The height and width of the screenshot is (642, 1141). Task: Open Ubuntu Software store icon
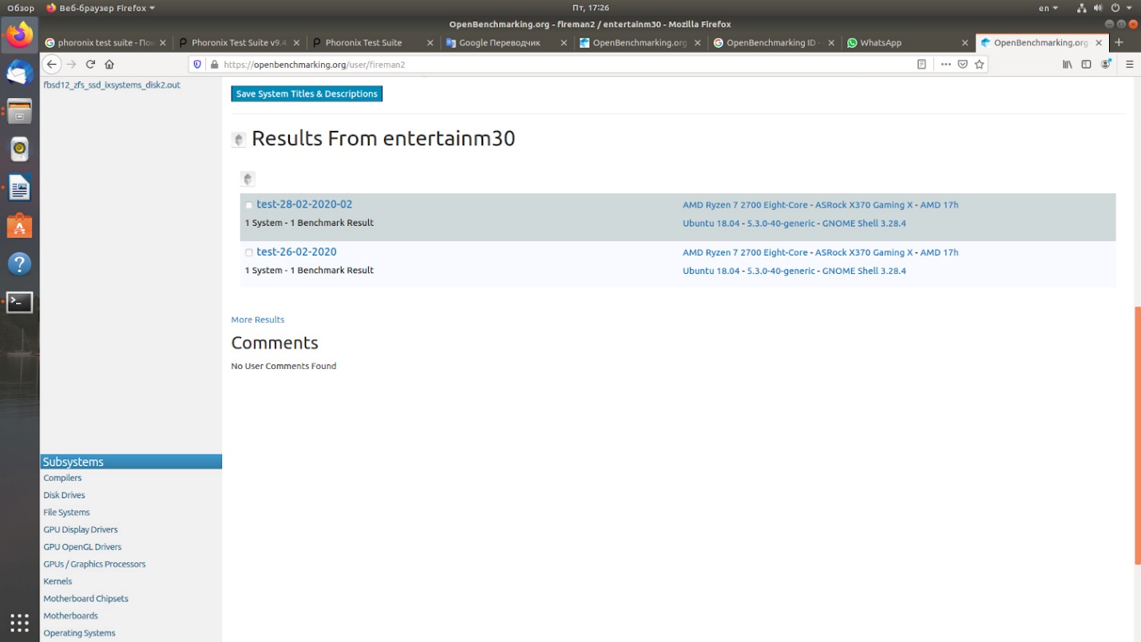(x=20, y=226)
